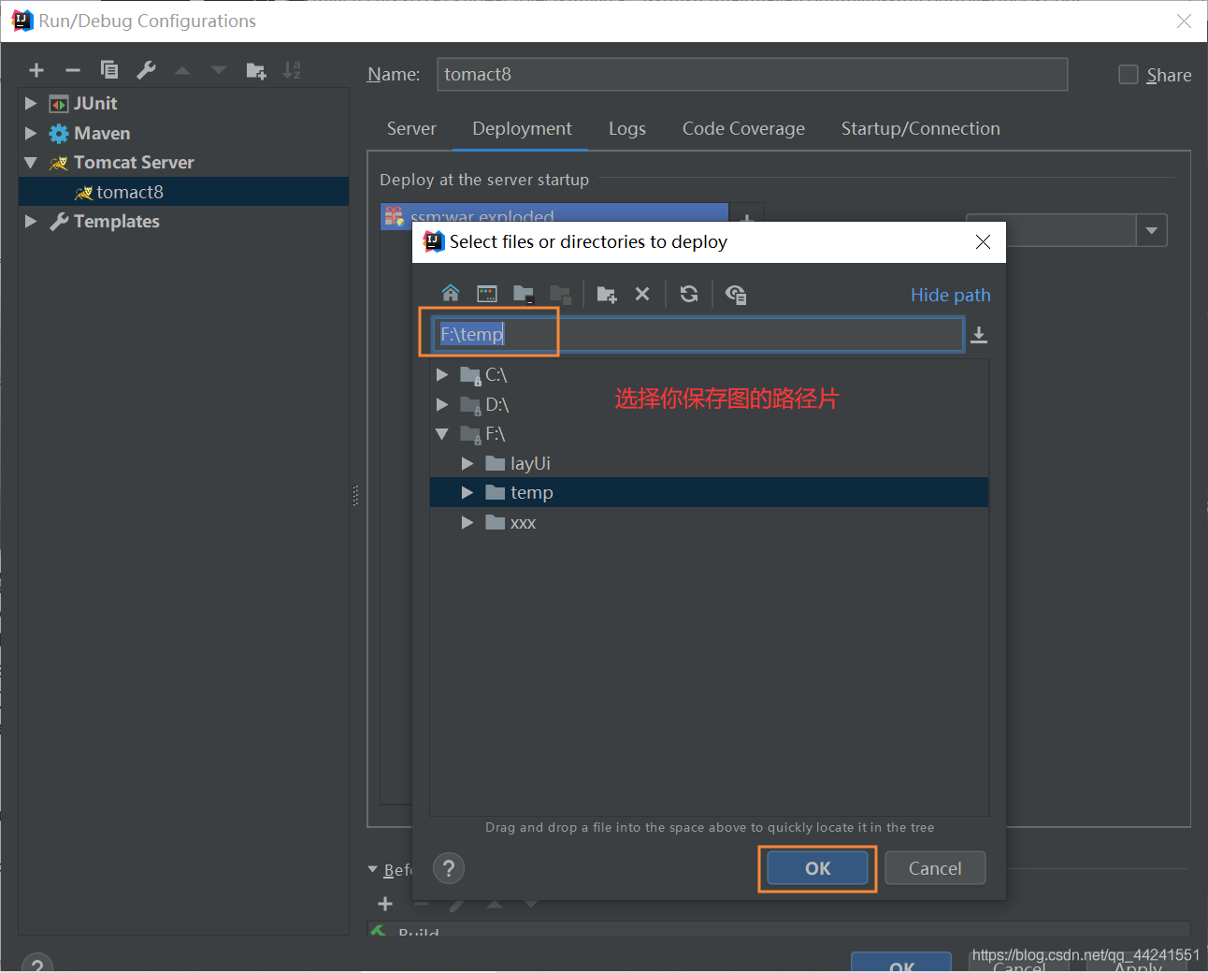Screen dimensions: 1208x973
Task: Expand the Templates node
Action: [31, 221]
